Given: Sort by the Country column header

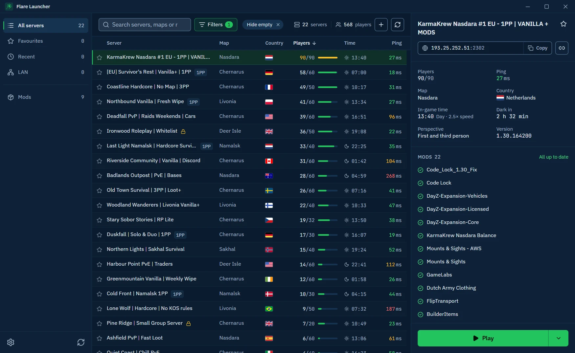Looking at the screenshot, I should click(x=274, y=43).
